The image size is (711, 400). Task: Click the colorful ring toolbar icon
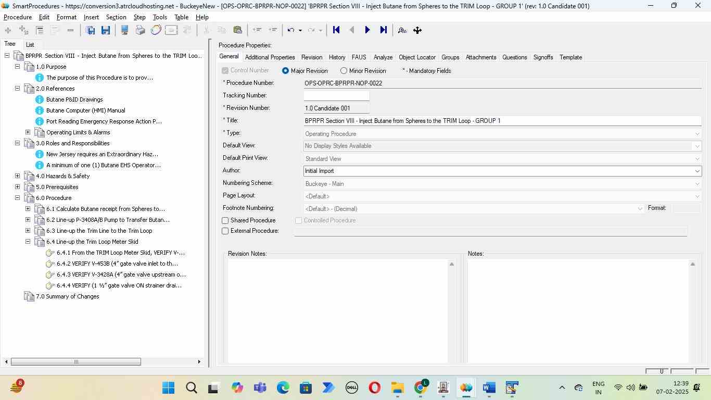pyautogui.click(x=156, y=30)
